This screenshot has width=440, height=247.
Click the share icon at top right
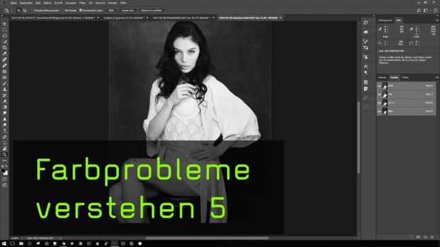click(435, 10)
